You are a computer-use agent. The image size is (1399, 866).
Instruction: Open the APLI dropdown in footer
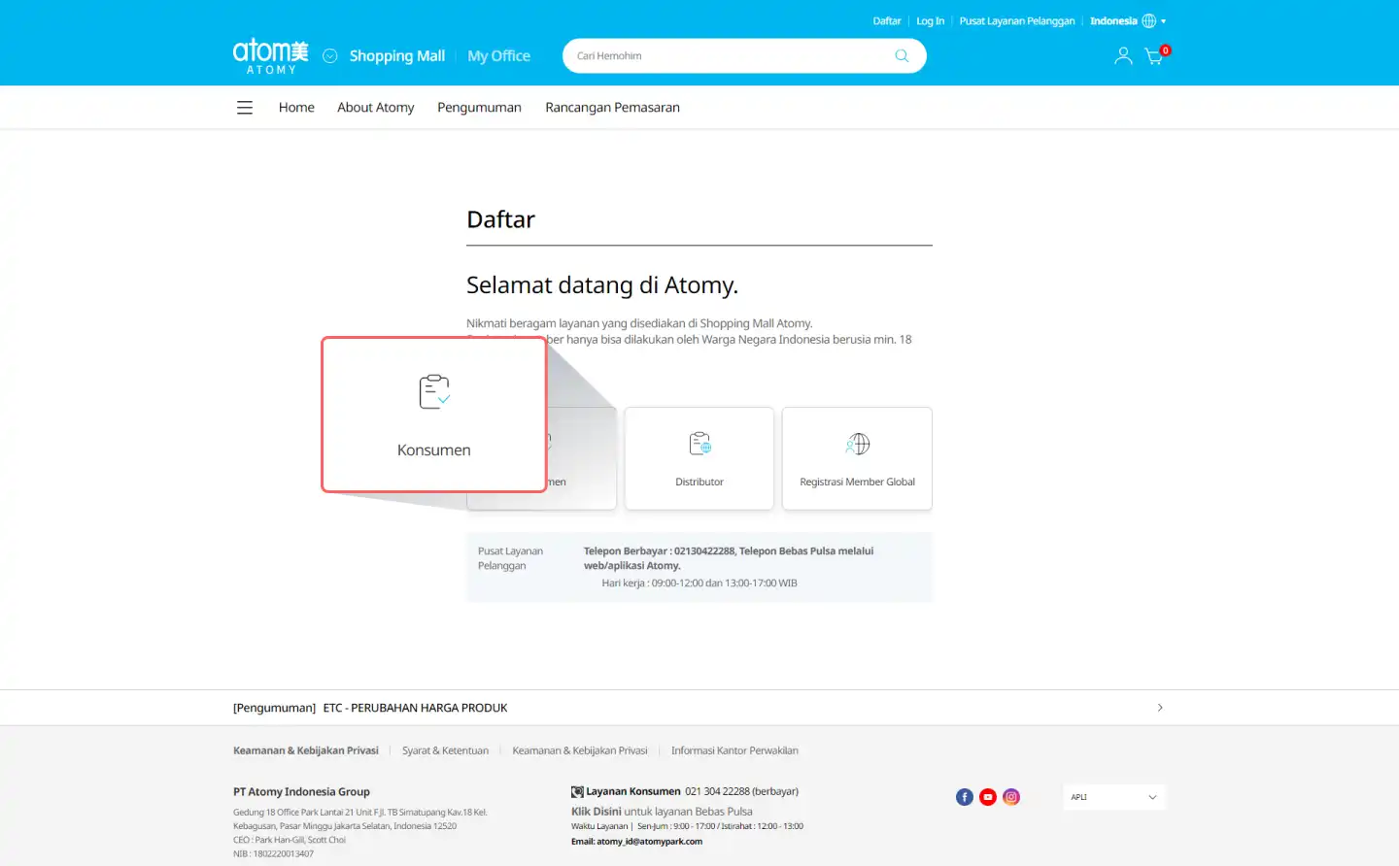[x=1113, y=797]
